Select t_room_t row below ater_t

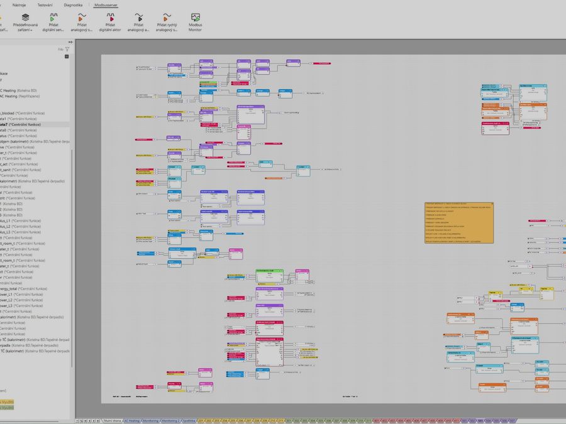(x=35, y=260)
